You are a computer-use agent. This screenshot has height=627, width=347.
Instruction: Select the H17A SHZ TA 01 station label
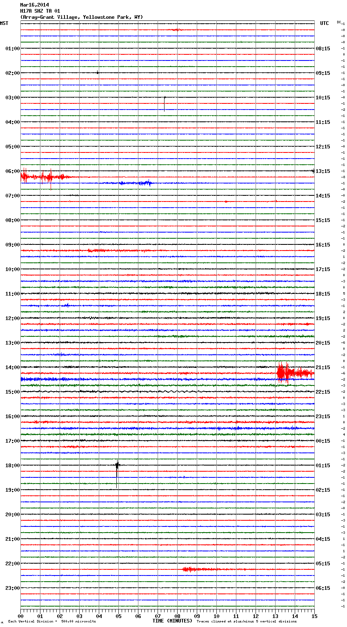click(40, 11)
